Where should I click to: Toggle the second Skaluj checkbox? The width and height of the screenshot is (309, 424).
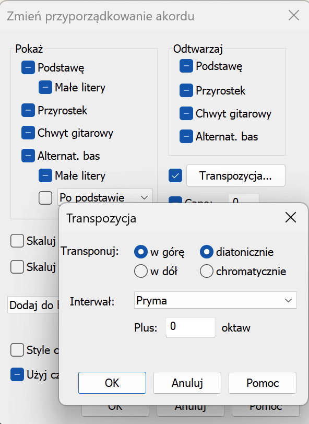click(x=17, y=267)
